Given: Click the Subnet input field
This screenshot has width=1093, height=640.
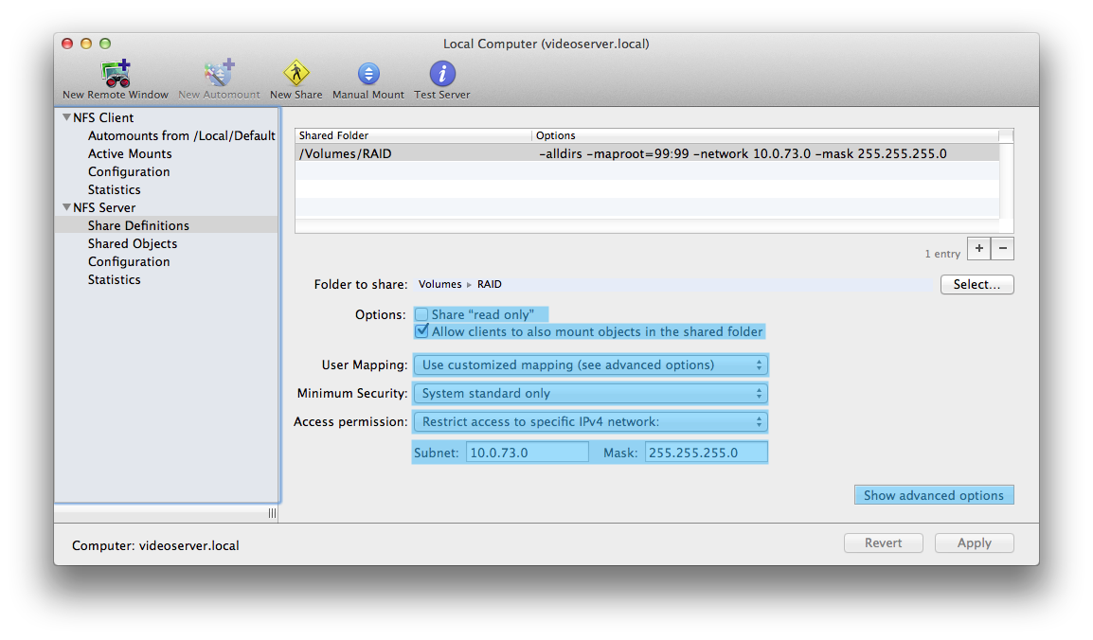Looking at the screenshot, I should (527, 453).
